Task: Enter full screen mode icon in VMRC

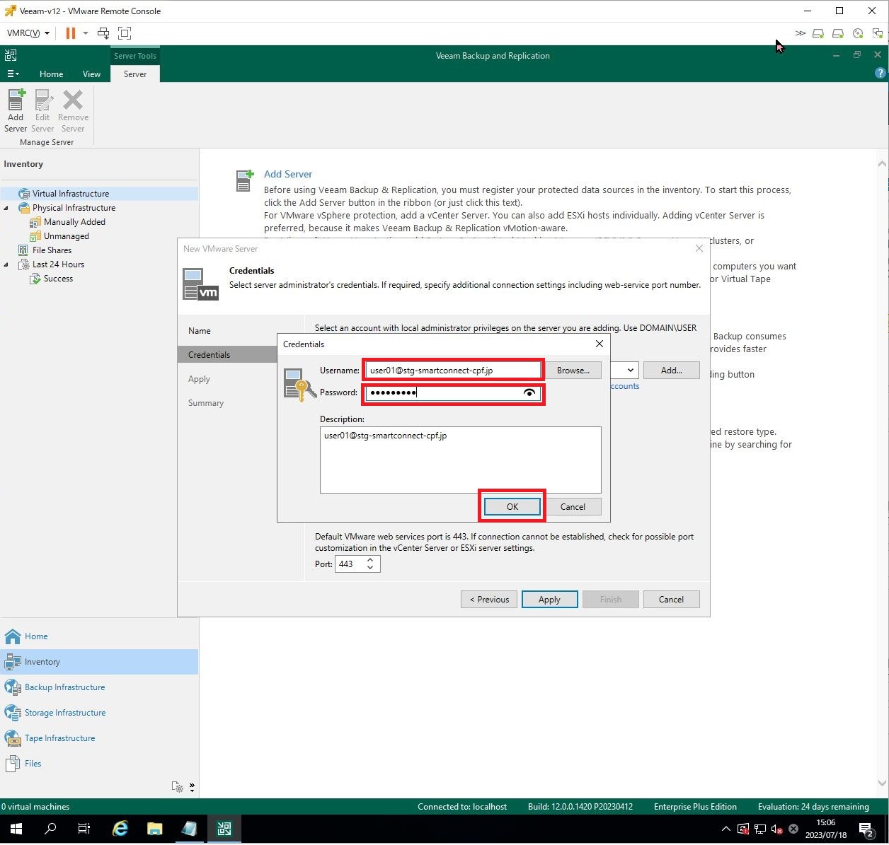Action: click(x=125, y=33)
